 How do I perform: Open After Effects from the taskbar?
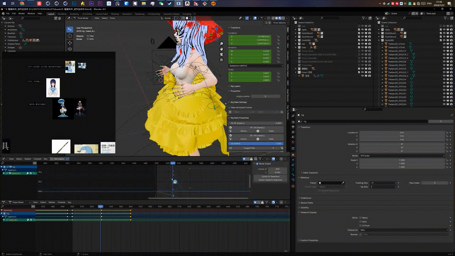click(91, 3)
